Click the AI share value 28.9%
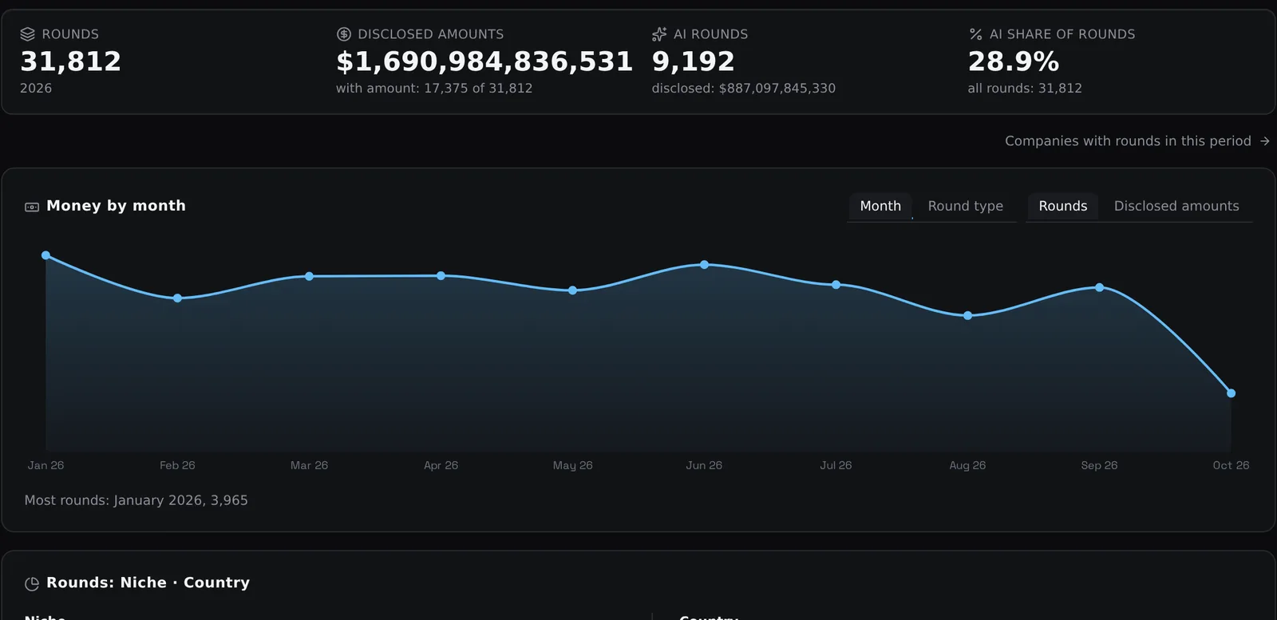This screenshot has width=1277, height=620. [x=1014, y=61]
